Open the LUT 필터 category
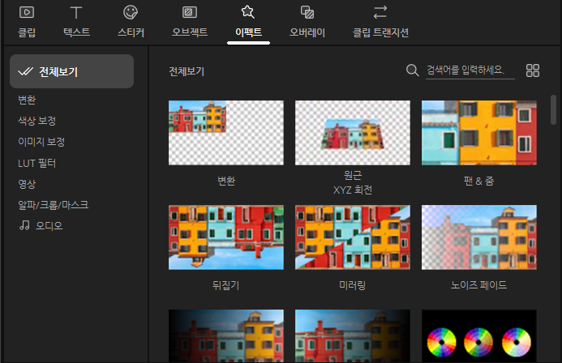The image size is (562, 363). pos(36,163)
